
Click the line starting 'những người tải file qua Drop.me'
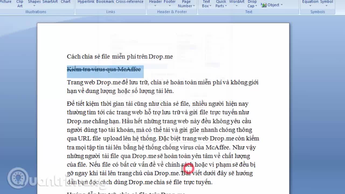click(x=158, y=156)
